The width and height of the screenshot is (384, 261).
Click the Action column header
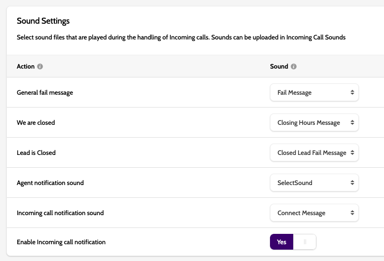point(26,67)
